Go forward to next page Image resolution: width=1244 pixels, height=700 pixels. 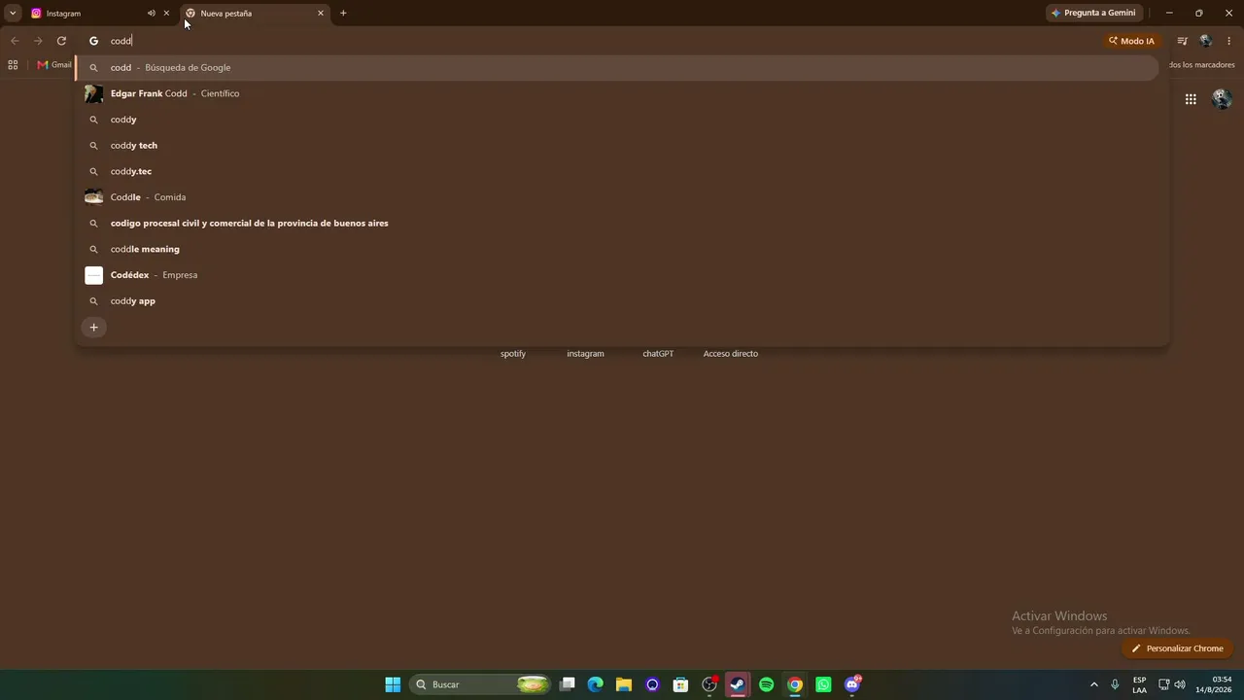click(x=38, y=41)
